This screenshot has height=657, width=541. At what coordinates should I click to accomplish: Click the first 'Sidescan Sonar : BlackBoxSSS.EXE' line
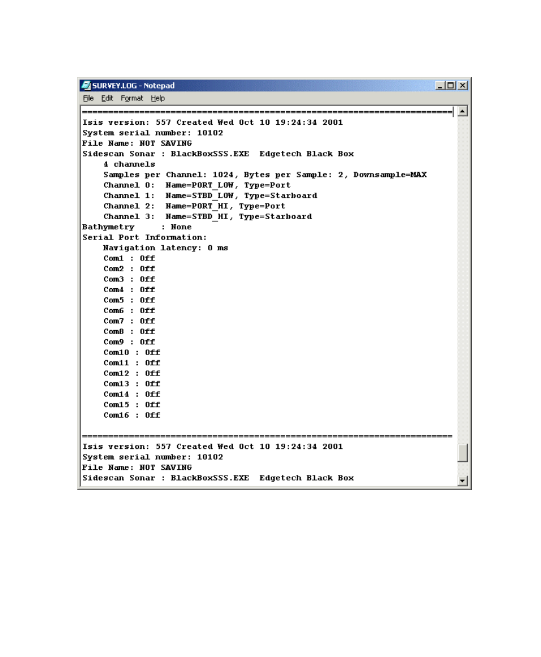point(218,154)
